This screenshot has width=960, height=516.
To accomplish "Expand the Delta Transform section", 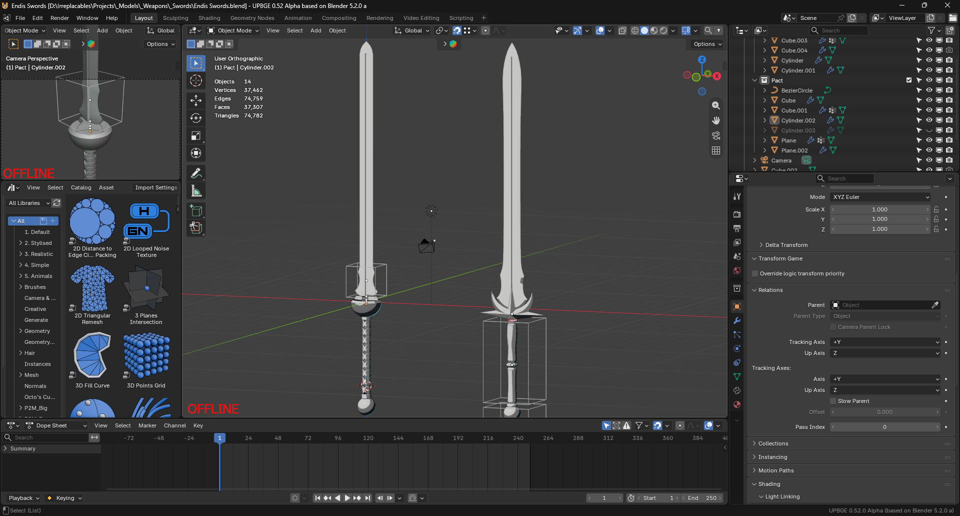I will pyautogui.click(x=786, y=245).
